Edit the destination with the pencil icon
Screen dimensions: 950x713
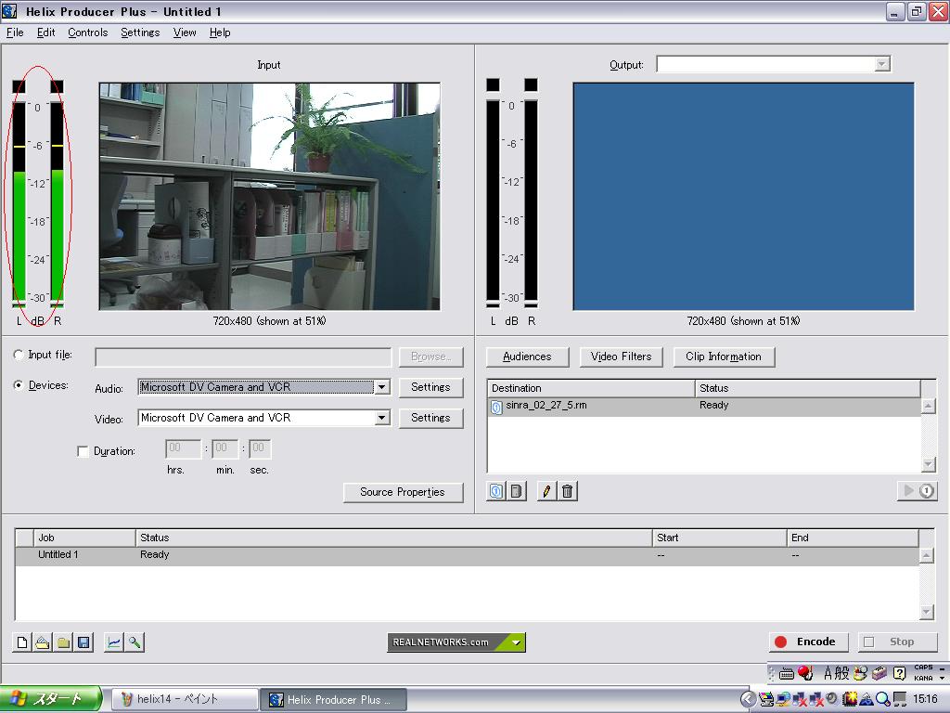click(546, 491)
